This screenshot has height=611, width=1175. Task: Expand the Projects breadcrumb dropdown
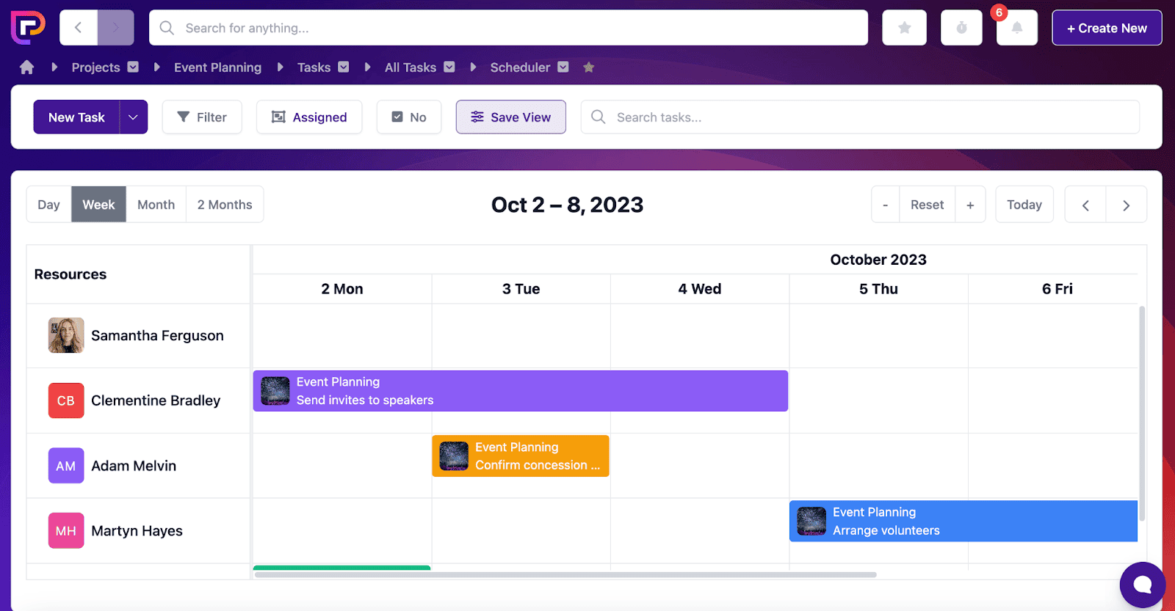pos(133,67)
